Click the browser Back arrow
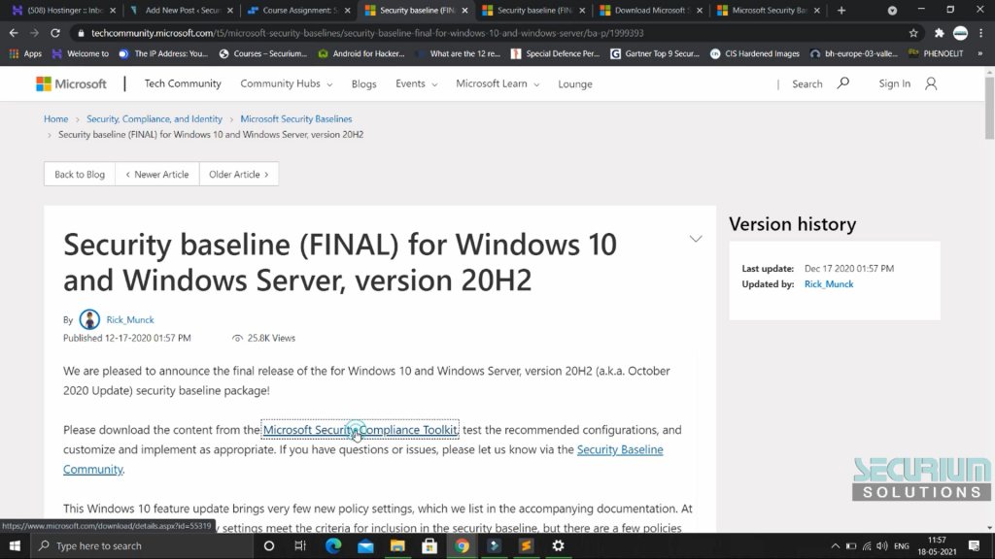Viewport: 995px width, 559px height. coord(14,33)
